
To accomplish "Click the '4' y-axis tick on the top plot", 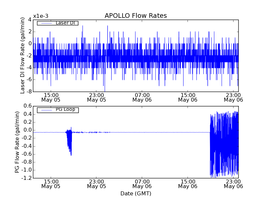I will coord(30,20).
